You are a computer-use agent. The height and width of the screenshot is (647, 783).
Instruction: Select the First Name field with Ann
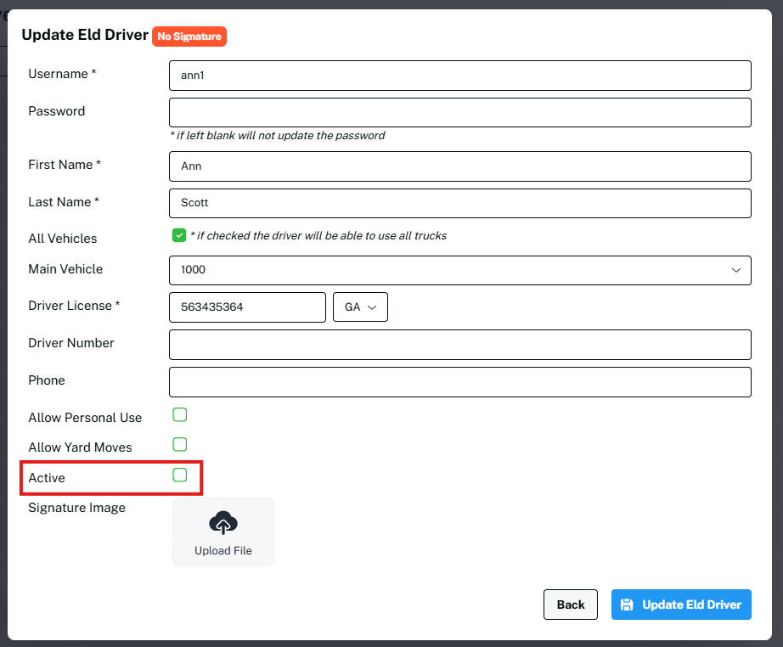[459, 166]
